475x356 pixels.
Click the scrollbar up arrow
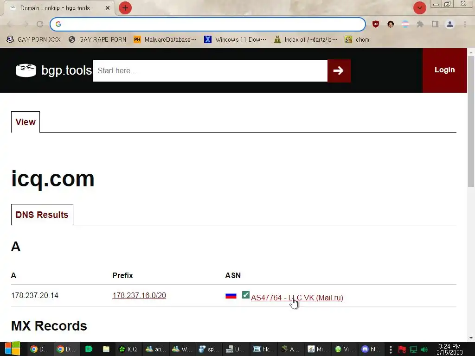point(471,52)
